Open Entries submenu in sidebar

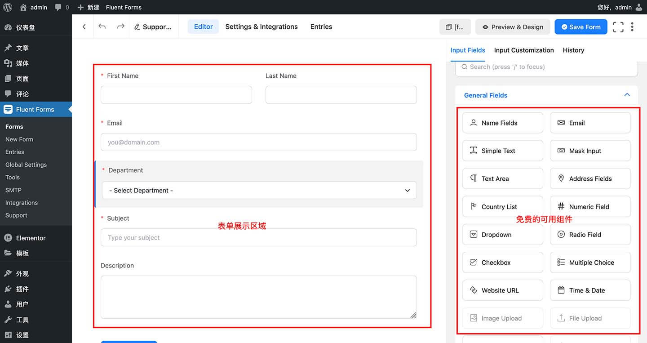click(x=15, y=152)
